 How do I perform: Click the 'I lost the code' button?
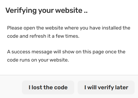[x=48, y=87]
